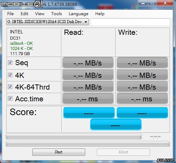Click the Acc.time write ms box
The width and height of the screenshot is (176, 163).
tap(142, 99)
